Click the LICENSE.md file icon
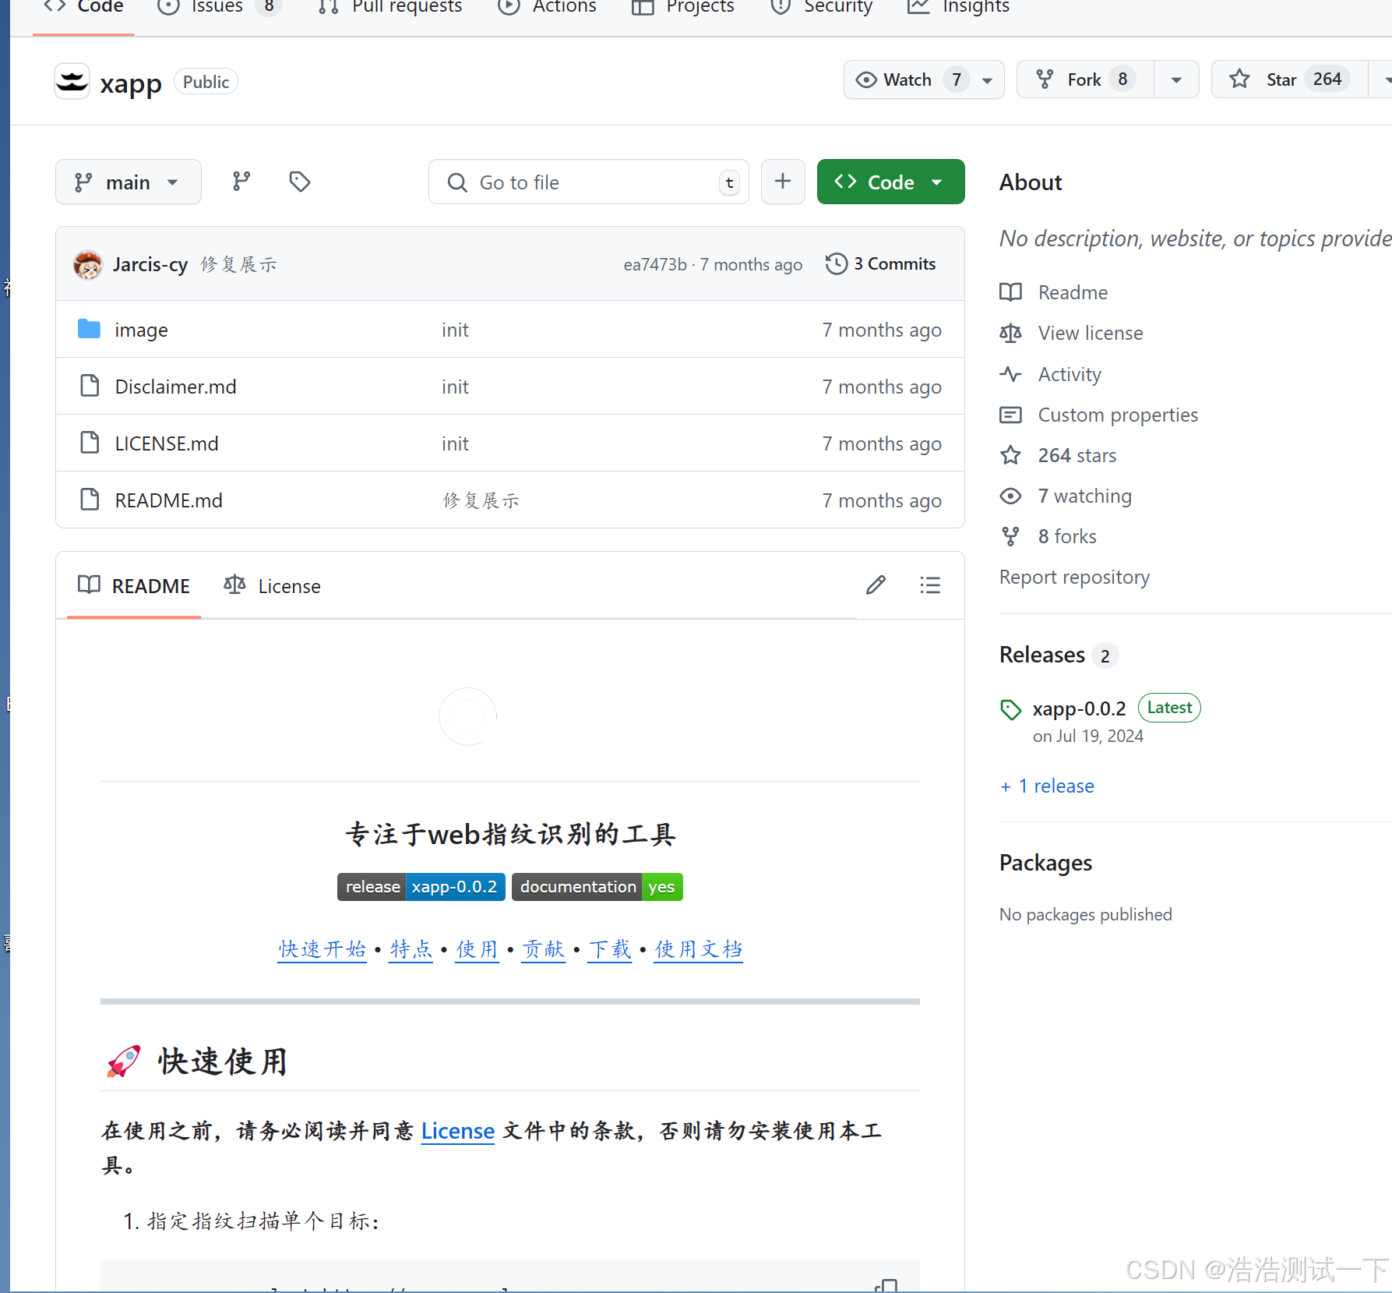This screenshot has width=1392, height=1293. [x=90, y=443]
